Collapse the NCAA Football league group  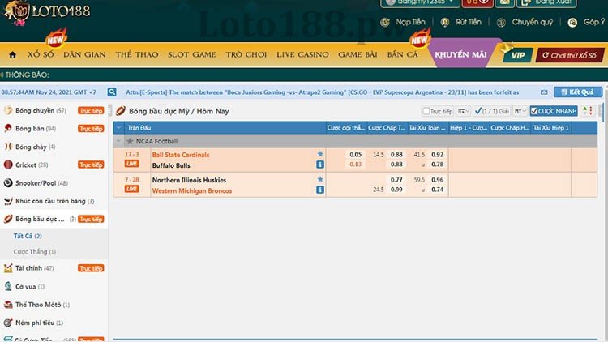point(119,141)
